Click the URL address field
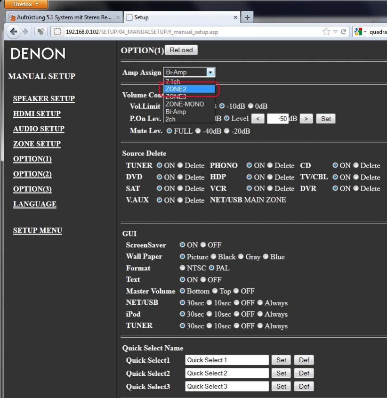The height and width of the screenshot is (398, 387). coord(193,32)
